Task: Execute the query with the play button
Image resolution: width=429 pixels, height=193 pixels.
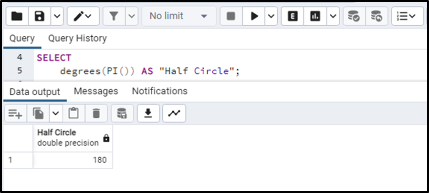Action: 254,16
